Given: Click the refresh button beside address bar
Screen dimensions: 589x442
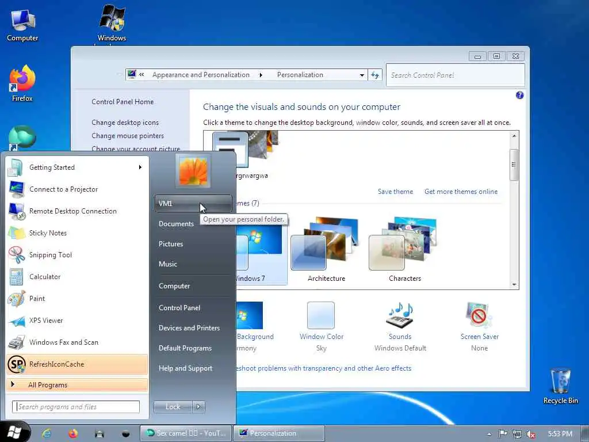Looking at the screenshot, I should tap(375, 75).
